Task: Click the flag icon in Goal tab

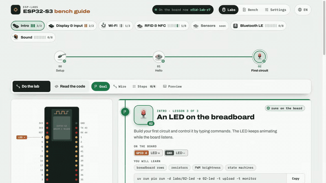Action: [x=96, y=86]
